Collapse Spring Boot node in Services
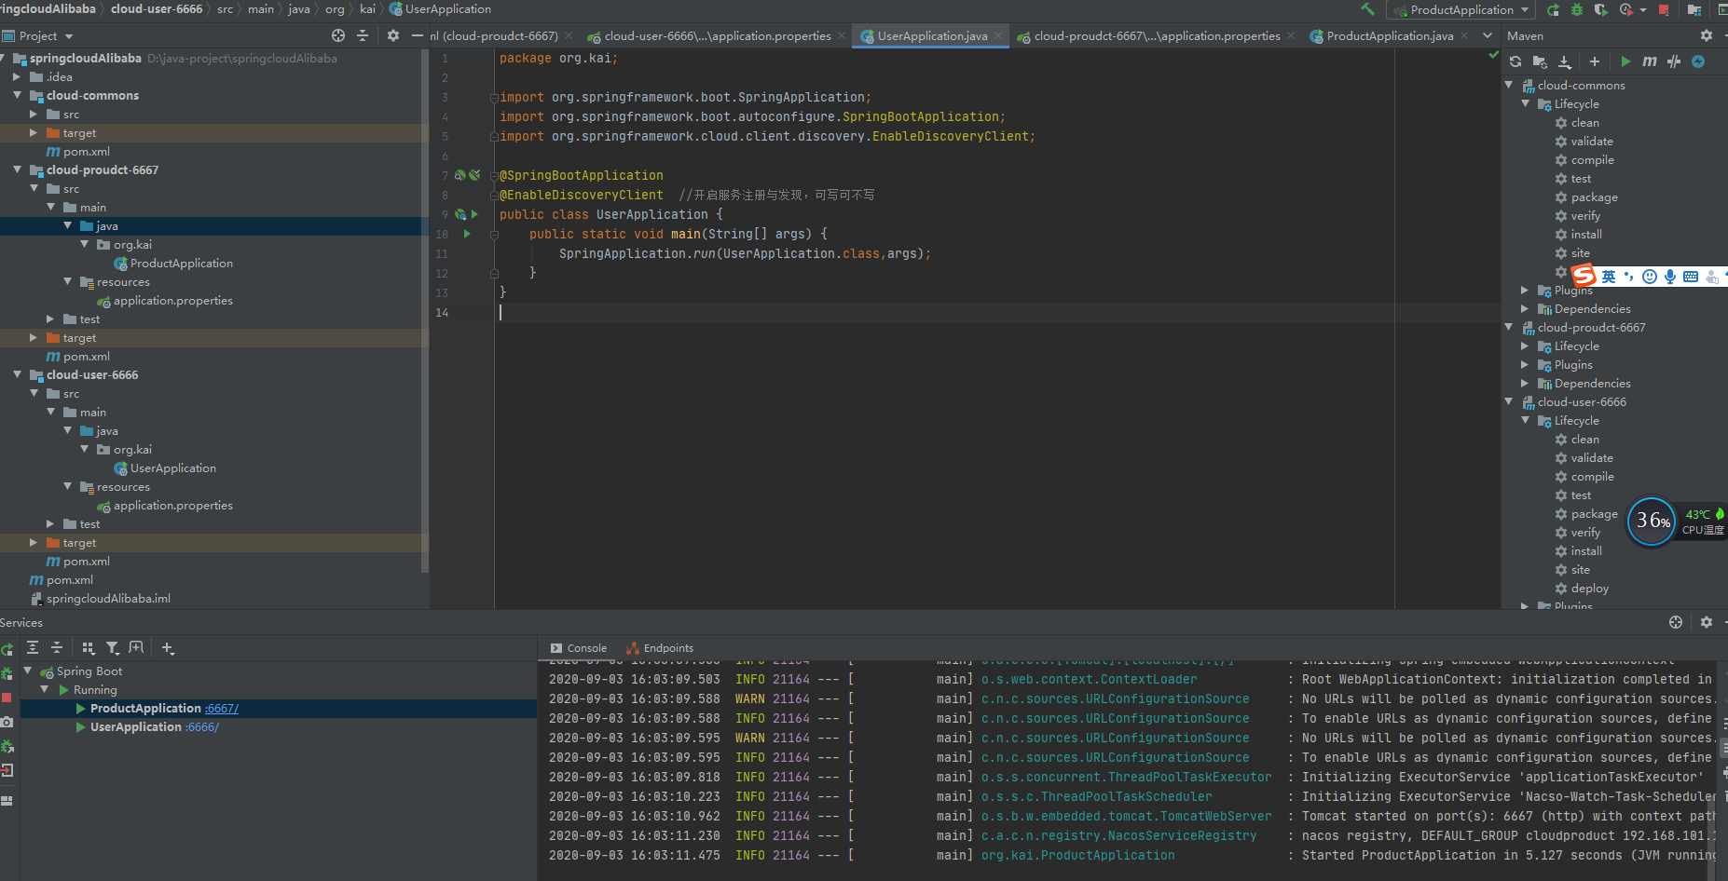This screenshot has width=1728, height=881. click(x=28, y=671)
